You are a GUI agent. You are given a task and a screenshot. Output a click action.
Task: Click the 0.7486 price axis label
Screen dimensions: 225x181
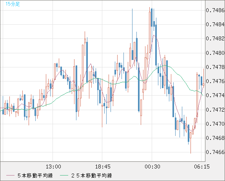coord(215,10)
